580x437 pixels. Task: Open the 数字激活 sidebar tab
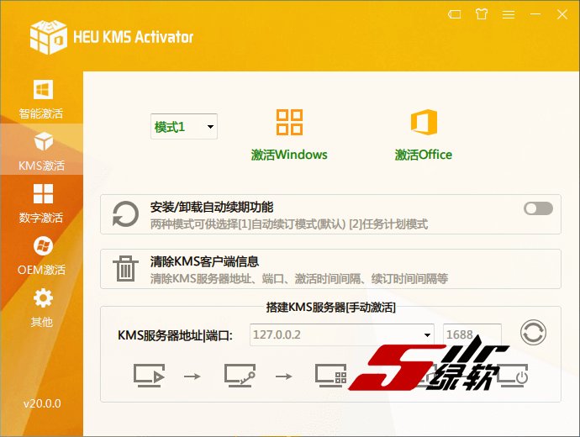[42, 203]
